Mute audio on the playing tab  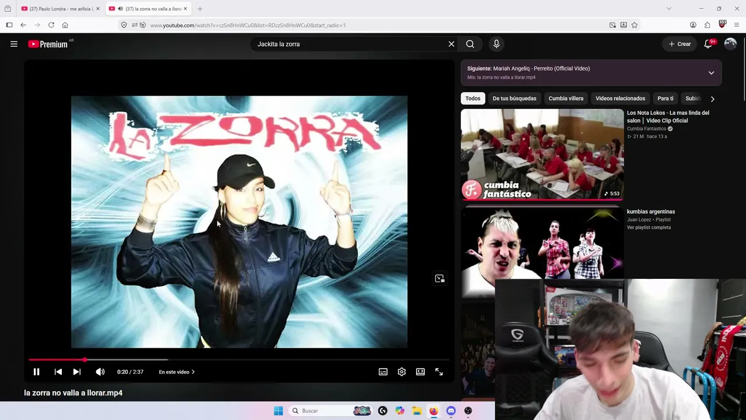(120, 9)
